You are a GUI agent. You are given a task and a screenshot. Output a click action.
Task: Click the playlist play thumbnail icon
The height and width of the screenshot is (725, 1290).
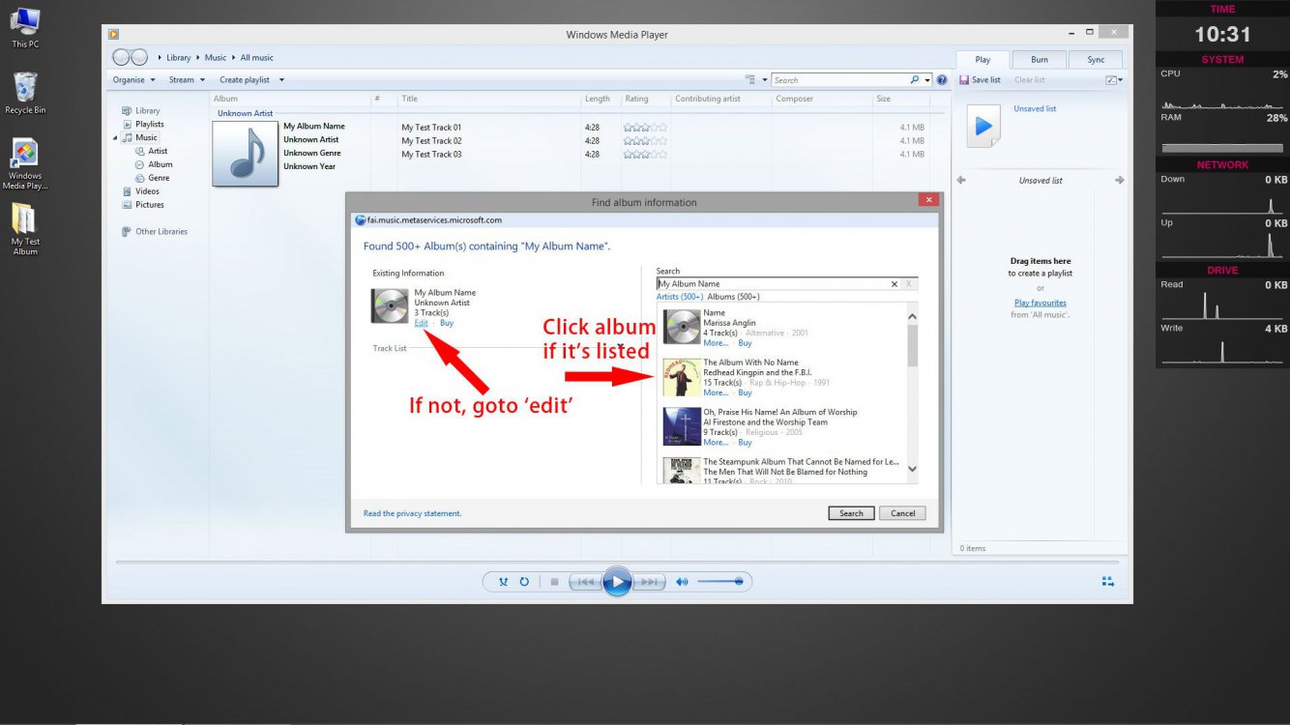(x=983, y=126)
